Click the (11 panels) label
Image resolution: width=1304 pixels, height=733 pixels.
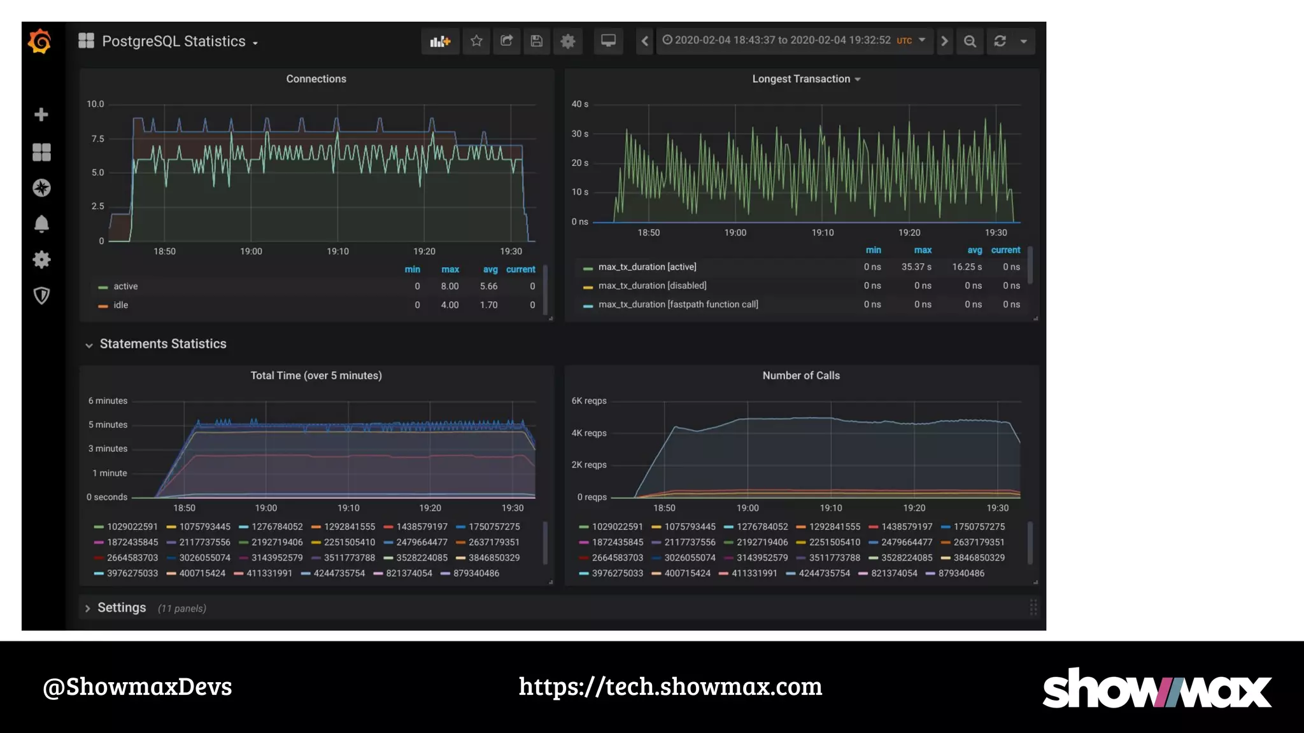182,608
